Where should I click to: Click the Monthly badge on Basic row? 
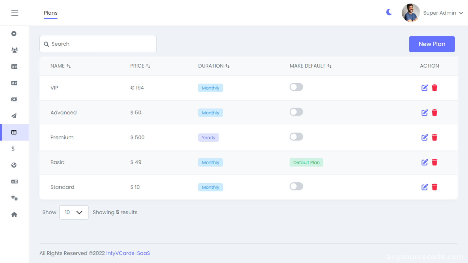pyautogui.click(x=211, y=162)
